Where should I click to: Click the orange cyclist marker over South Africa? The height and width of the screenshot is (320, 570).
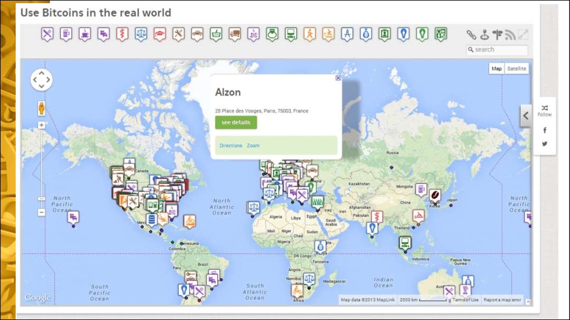pos(297,291)
